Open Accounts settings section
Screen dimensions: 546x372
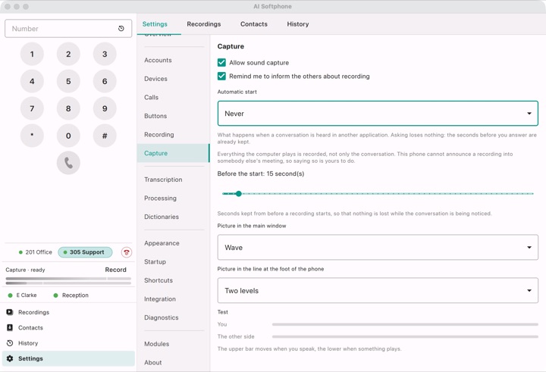tap(173, 60)
